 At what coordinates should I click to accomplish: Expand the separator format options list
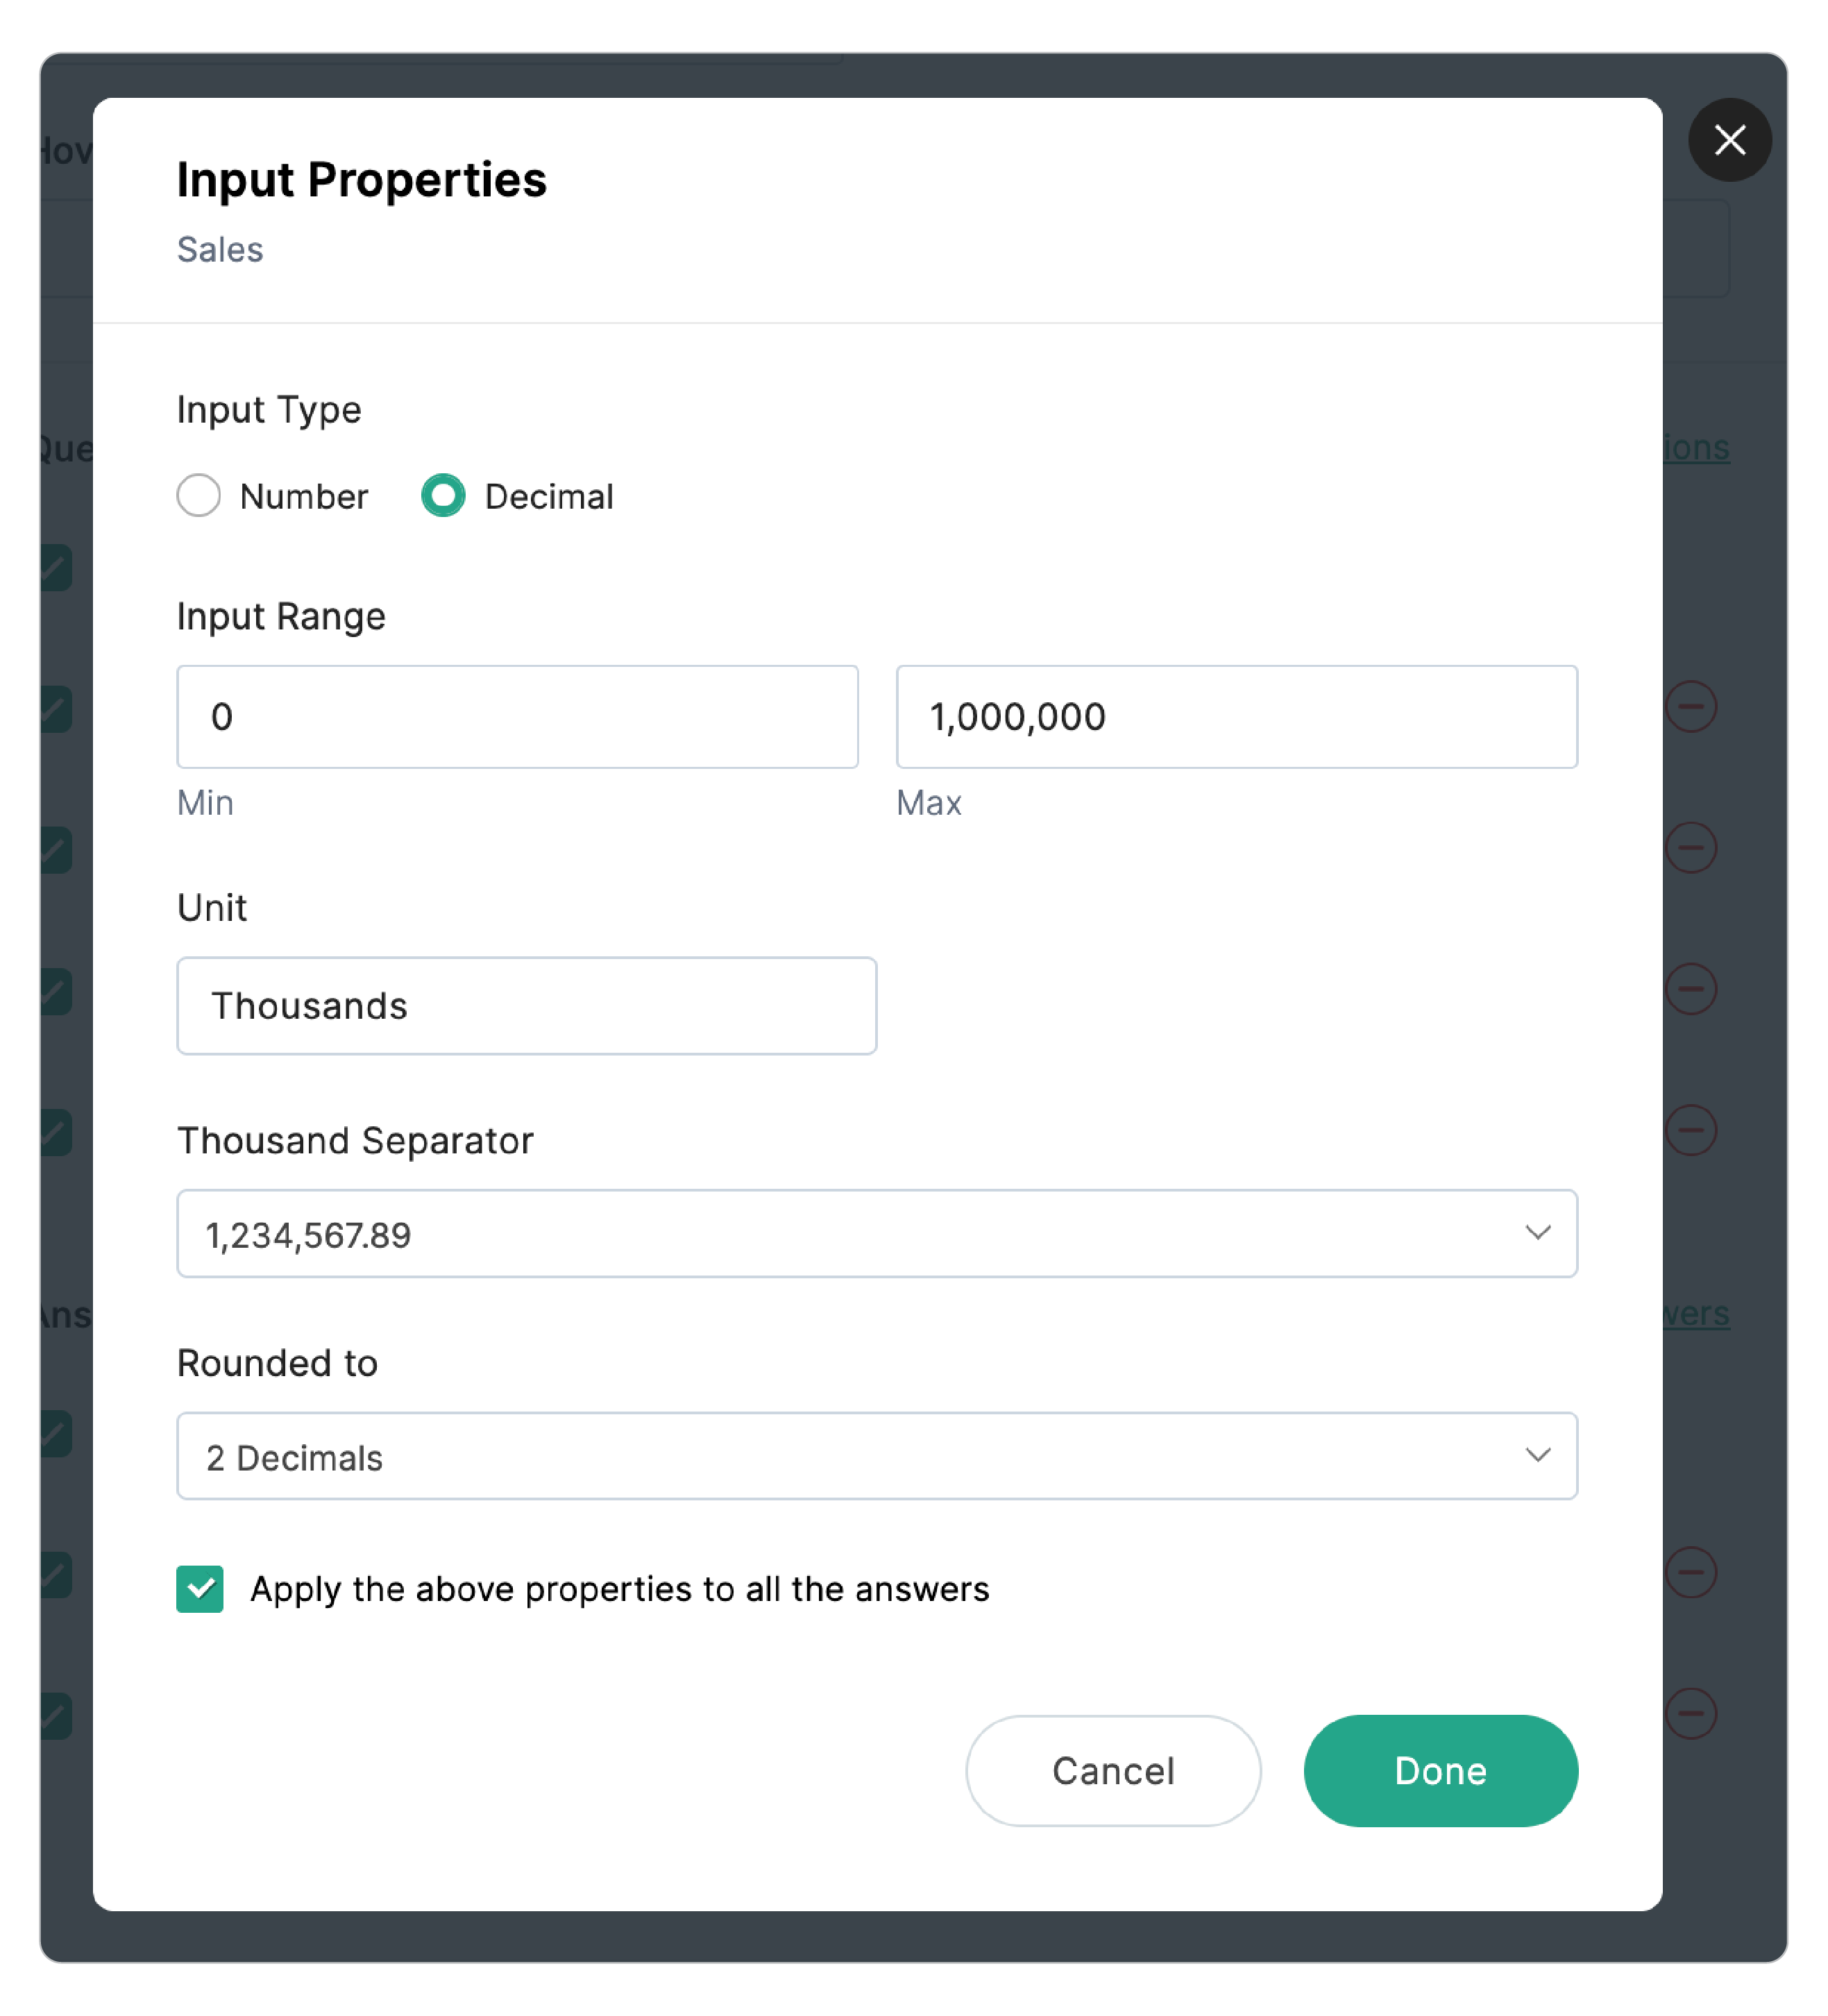tap(1538, 1233)
